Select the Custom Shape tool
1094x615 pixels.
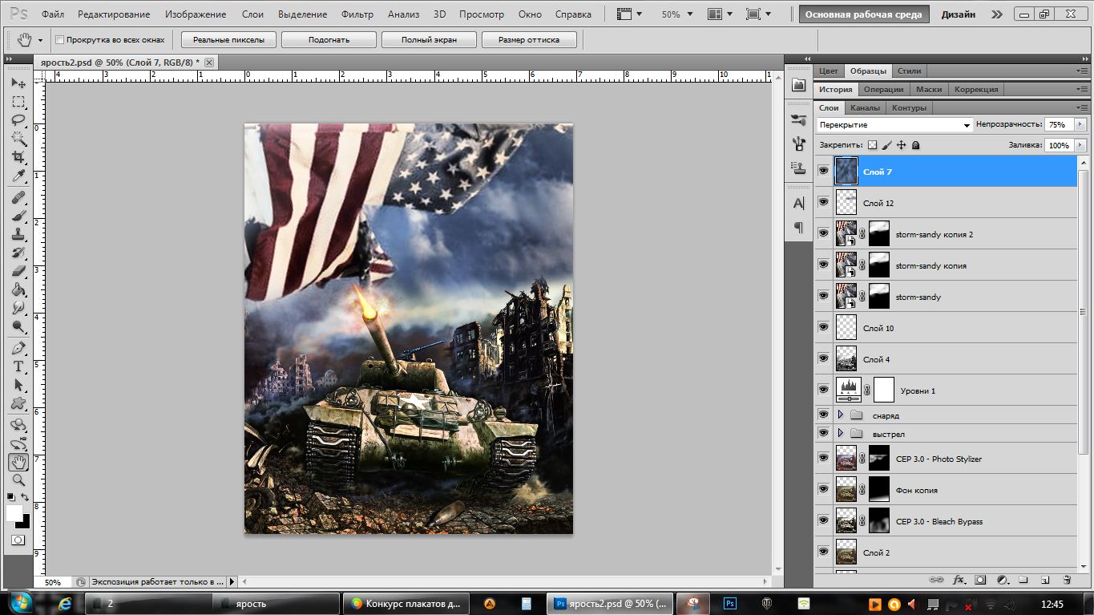[x=18, y=403]
